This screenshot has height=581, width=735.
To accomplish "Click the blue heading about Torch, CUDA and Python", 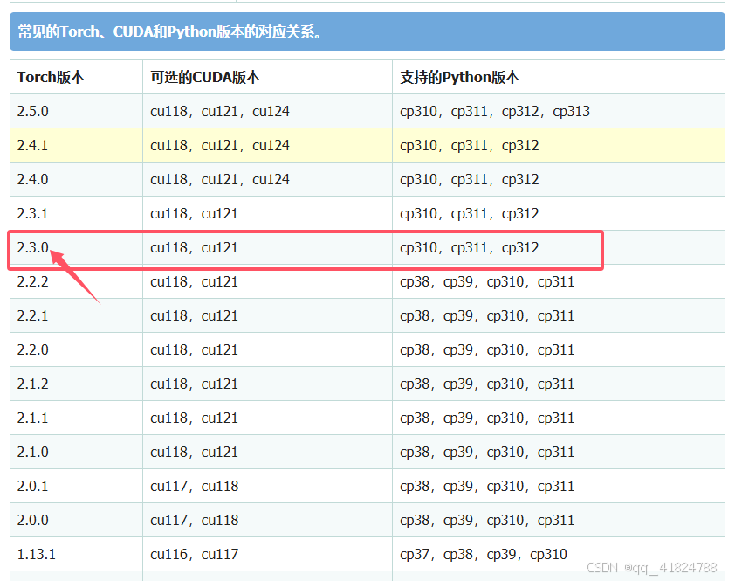I will pos(367,31).
